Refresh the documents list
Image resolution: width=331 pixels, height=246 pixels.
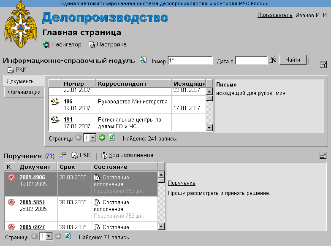coord(111,138)
